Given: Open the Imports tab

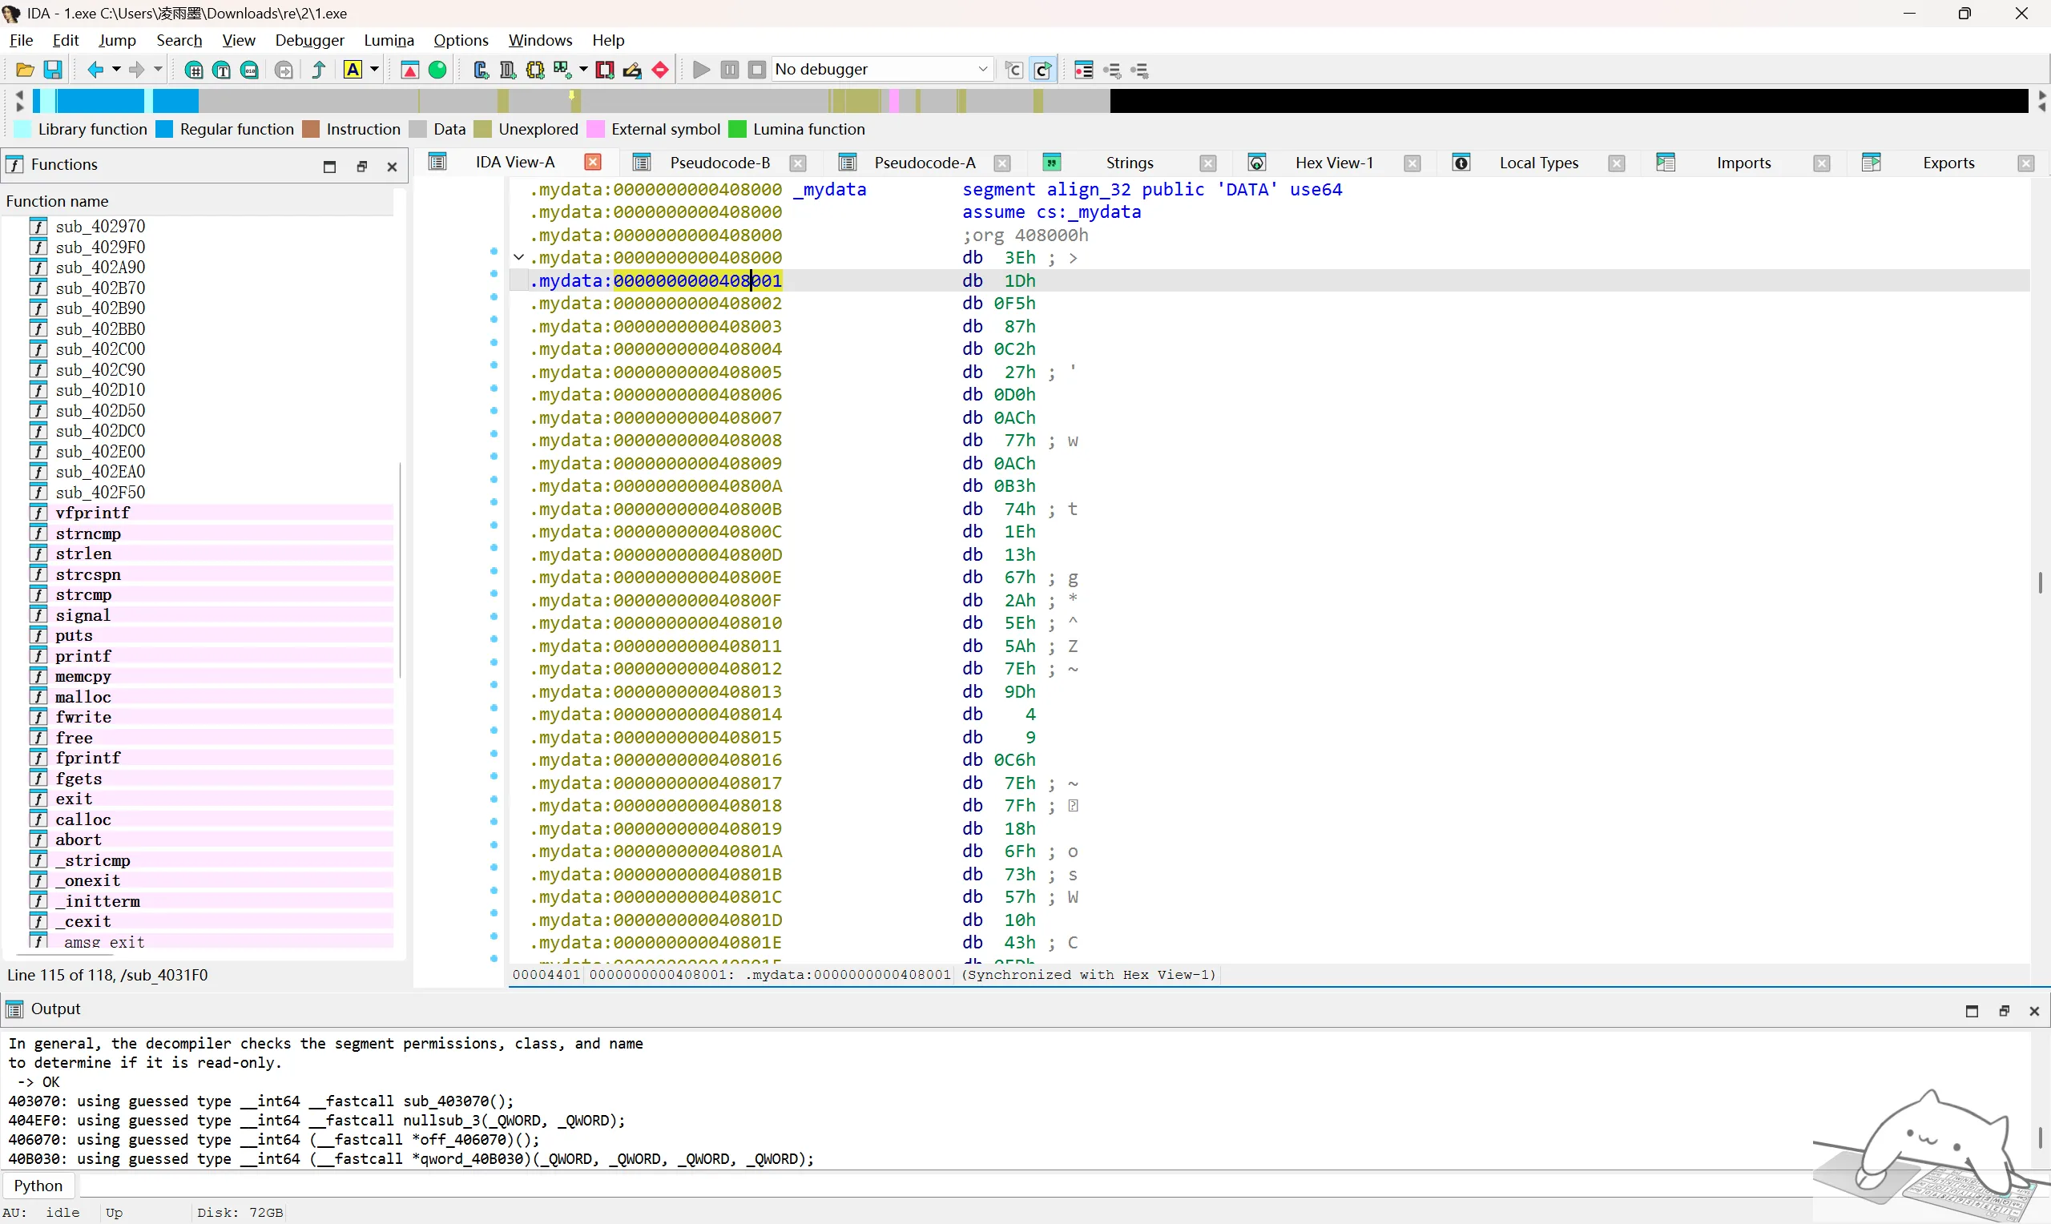Looking at the screenshot, I should coord(1743,163).
